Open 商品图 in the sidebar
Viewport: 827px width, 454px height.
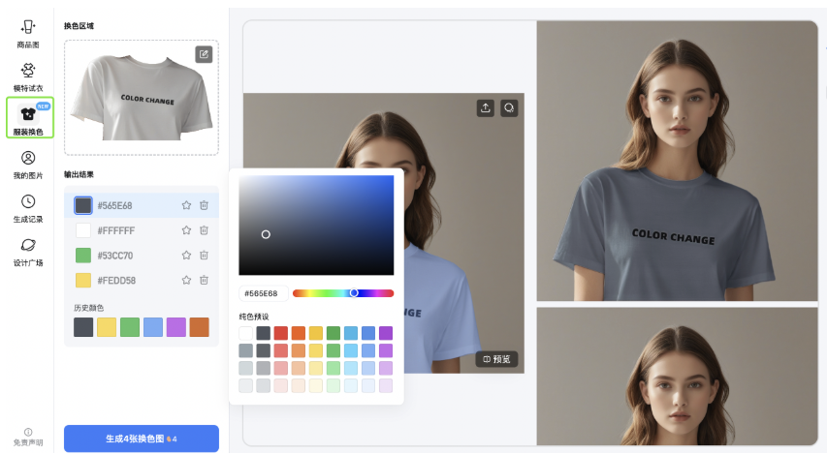point(28,33)
